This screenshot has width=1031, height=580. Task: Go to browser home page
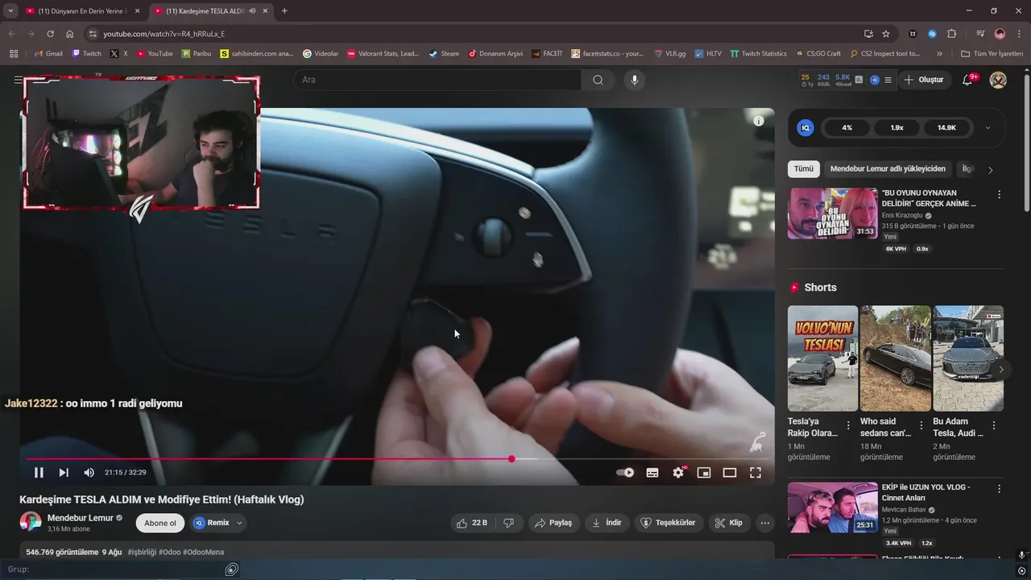point(69,34)
